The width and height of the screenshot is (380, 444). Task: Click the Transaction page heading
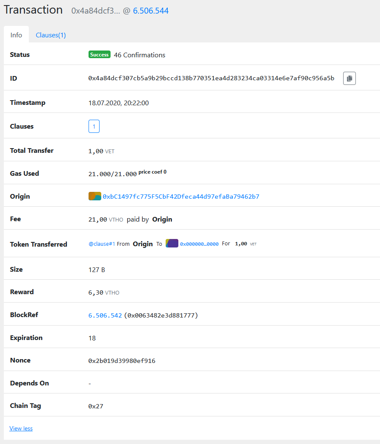pyautogui.click(x=33, y=10)
